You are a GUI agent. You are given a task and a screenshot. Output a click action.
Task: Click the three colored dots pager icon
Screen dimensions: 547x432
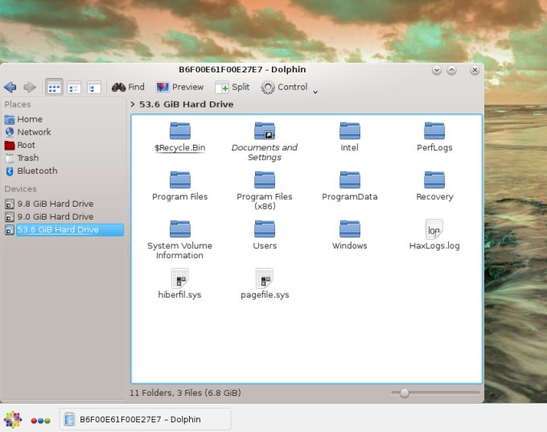(41, 421)
